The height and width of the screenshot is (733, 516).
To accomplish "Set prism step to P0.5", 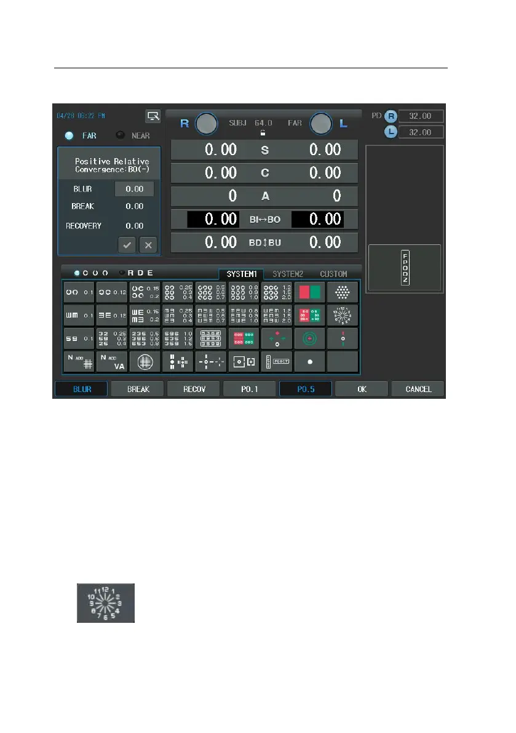I will 306,389.
